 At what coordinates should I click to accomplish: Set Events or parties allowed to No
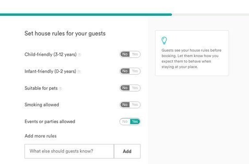[x=125, y=121]
